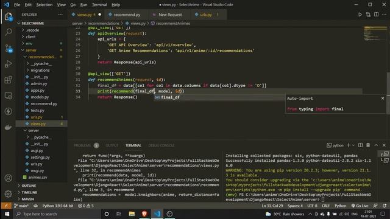This screenshot has height=219, width=390.
Task: Switch to the recommend.py tab
Action: pos(126,15)
